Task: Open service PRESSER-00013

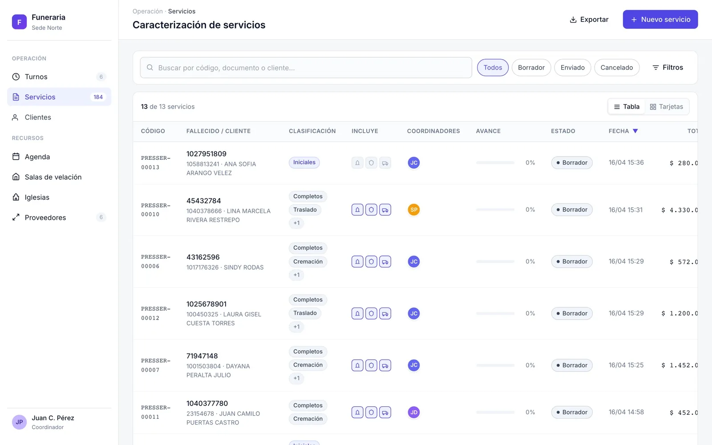Action: [x=156, y=163]
